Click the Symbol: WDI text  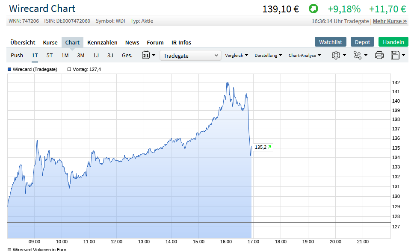(x=110, y=21)
